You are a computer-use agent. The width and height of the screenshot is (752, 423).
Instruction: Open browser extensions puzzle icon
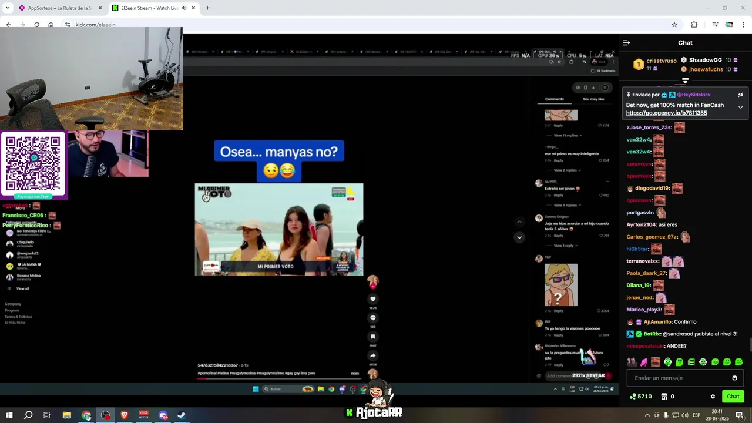tap(694, 25)
